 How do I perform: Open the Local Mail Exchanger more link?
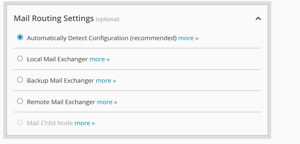99,59
